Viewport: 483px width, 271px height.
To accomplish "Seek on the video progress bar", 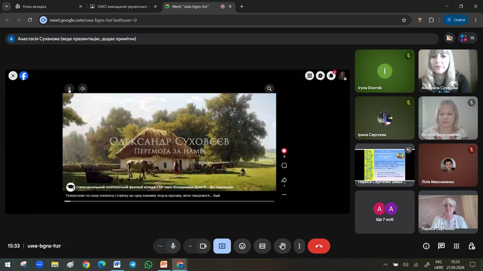I will [x=169, y=201].
